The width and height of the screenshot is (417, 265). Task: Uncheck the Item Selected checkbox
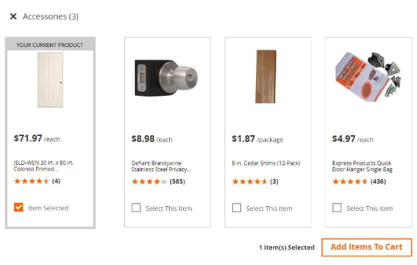pyautogui.click(x=18, y=207)
